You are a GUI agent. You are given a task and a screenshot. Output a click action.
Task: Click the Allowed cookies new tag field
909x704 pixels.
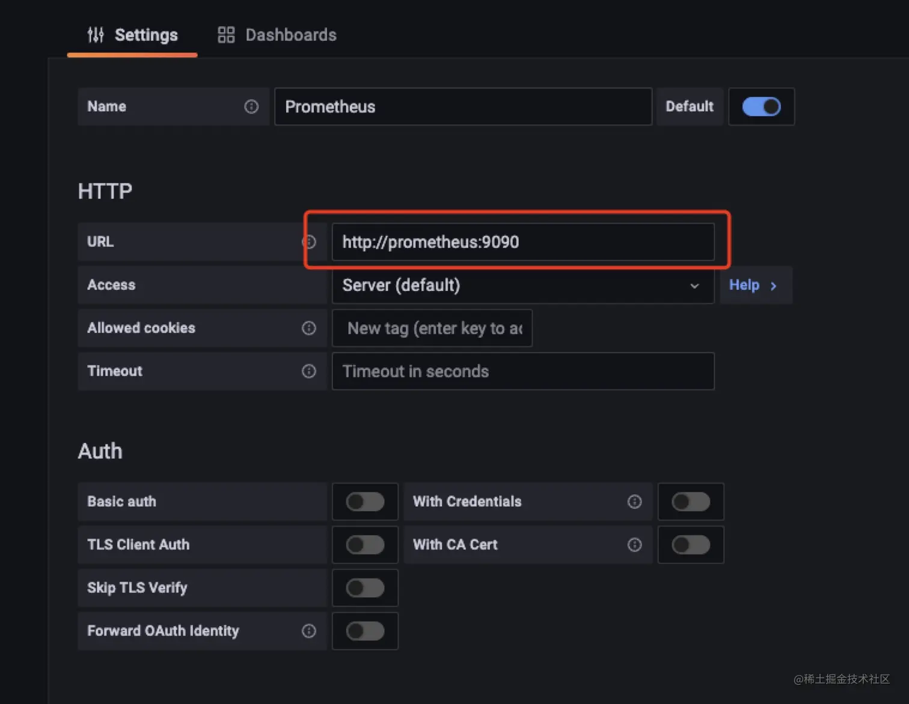[x=432, y=328]
